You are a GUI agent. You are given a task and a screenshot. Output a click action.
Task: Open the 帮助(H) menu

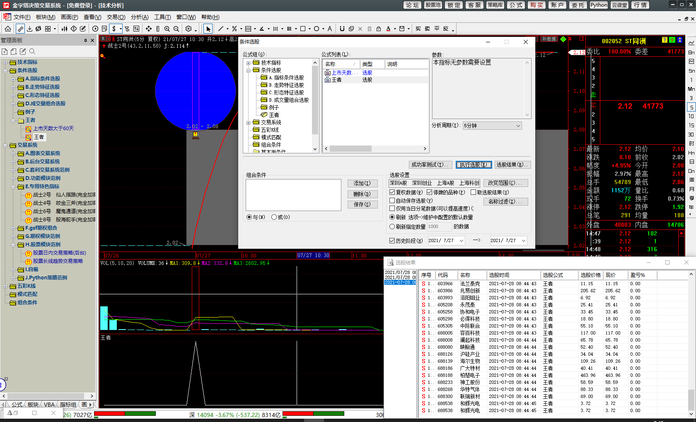[210, 17]
